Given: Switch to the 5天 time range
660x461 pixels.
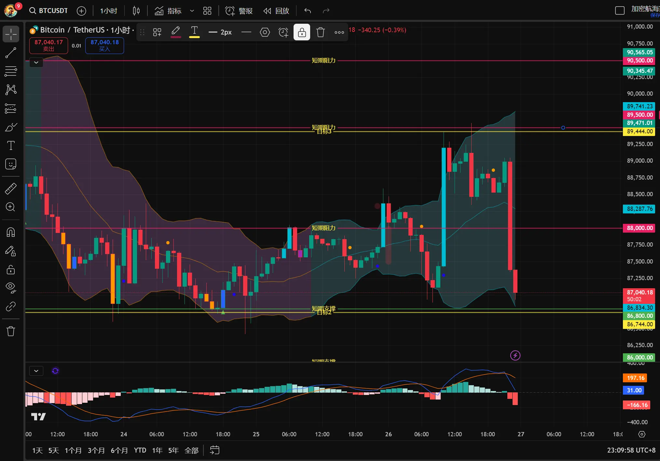Looking at the screenshot, I should [54, 450].
